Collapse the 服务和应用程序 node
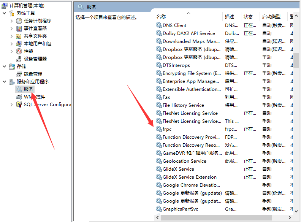 (5, 82)
